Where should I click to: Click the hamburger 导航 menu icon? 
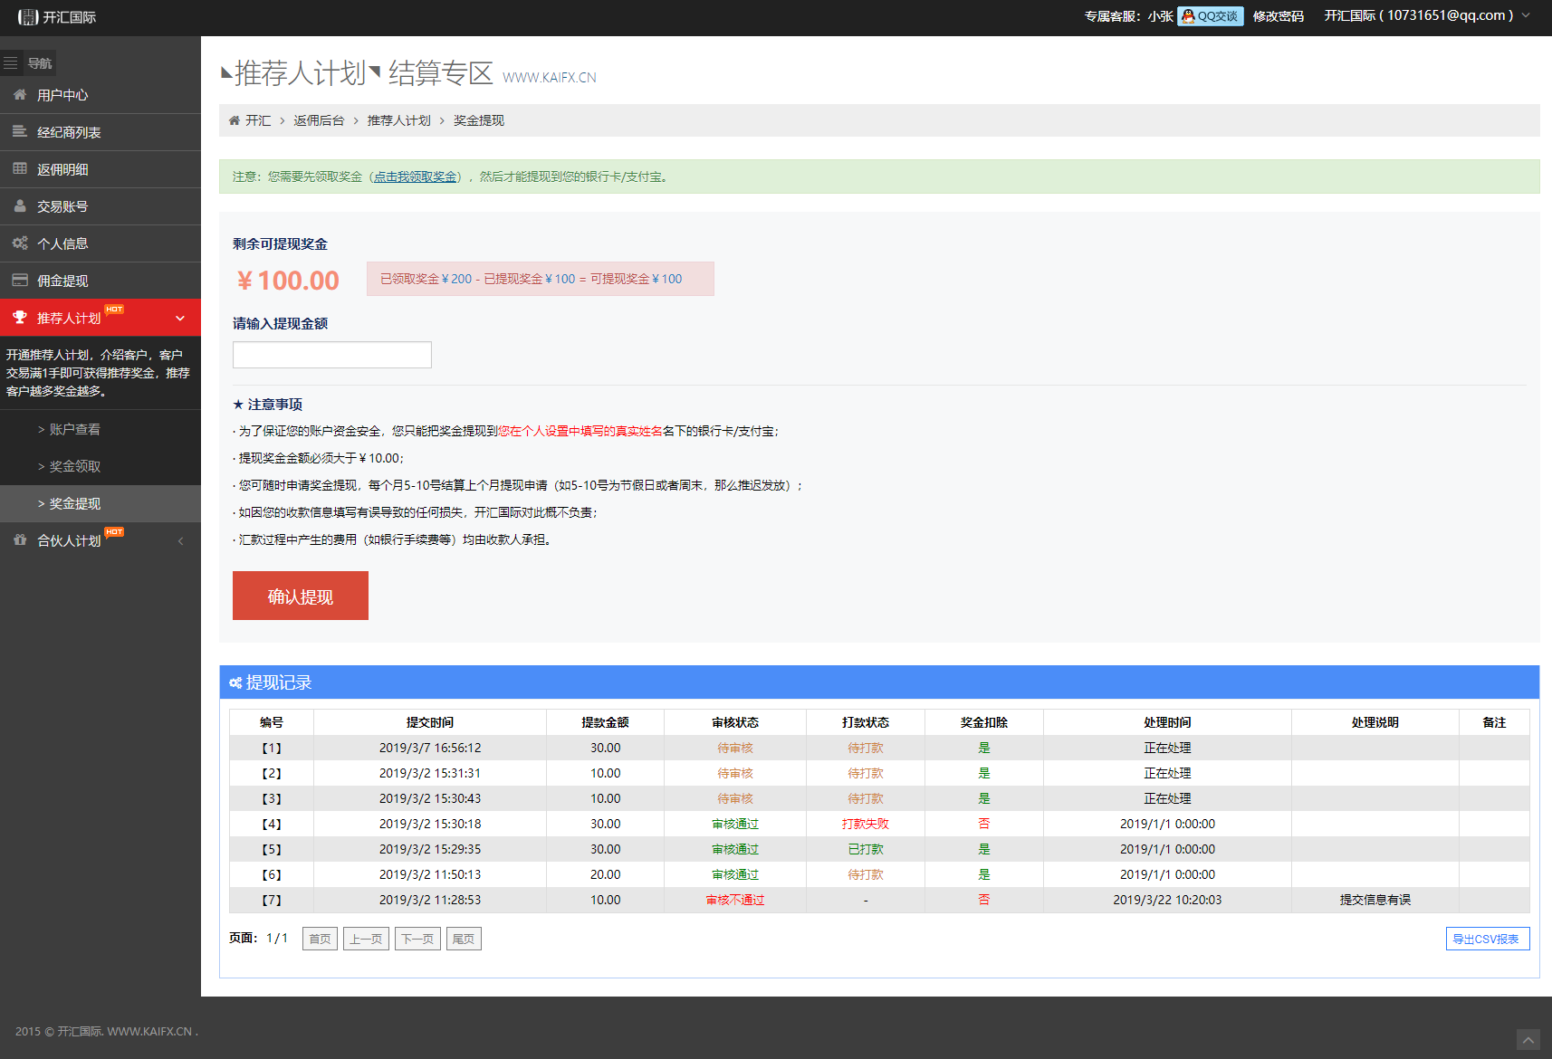pos(11,62)
